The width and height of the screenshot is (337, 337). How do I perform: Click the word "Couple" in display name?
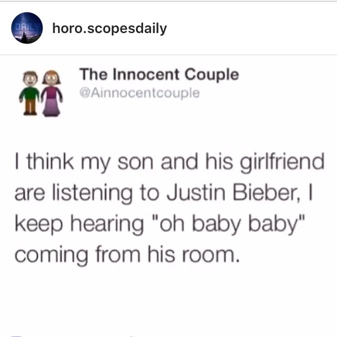(212, 75)
